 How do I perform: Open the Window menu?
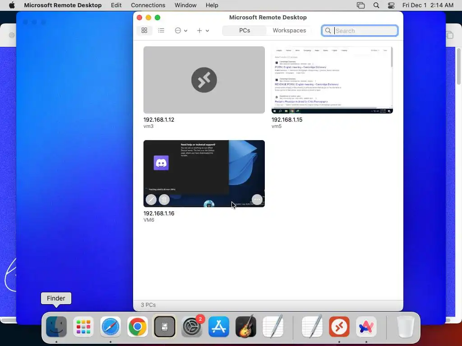pyautogui.click(x=185, y=5)
